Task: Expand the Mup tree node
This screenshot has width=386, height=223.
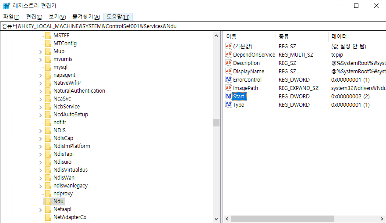Action: click(x=40, y=51)
